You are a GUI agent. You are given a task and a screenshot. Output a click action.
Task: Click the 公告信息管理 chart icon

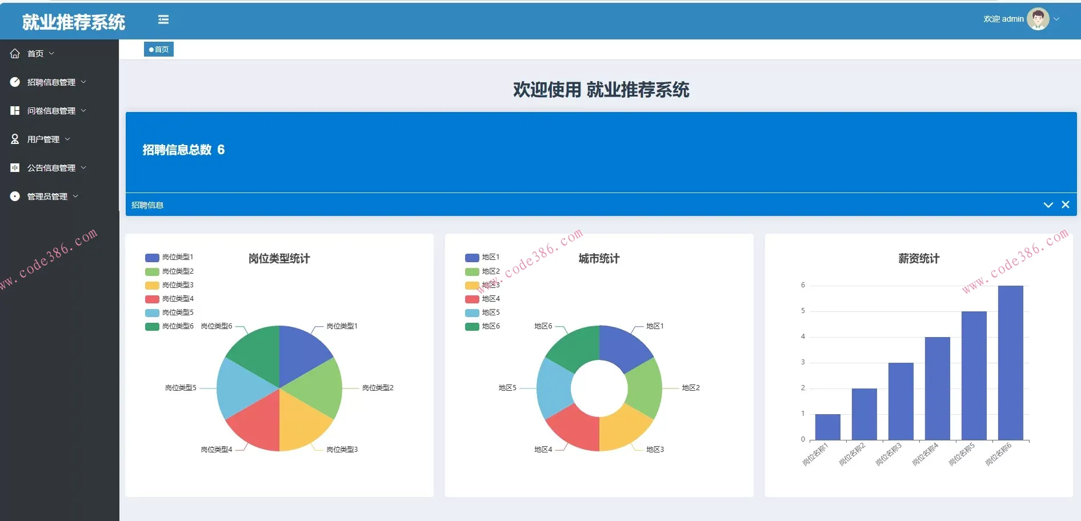[15, 168]
